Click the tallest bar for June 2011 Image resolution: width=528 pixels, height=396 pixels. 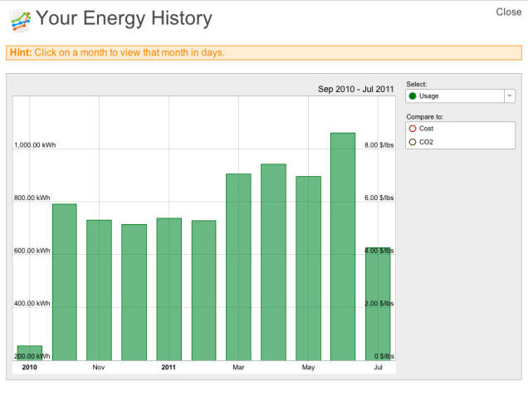343,247
